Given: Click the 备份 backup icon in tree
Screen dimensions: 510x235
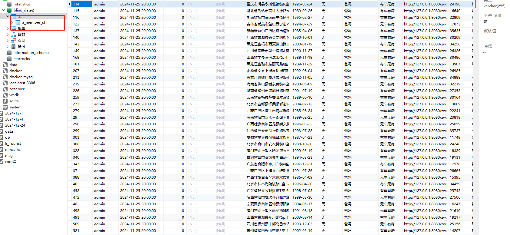Looking at the screenshot, I should tap(14, 47).
